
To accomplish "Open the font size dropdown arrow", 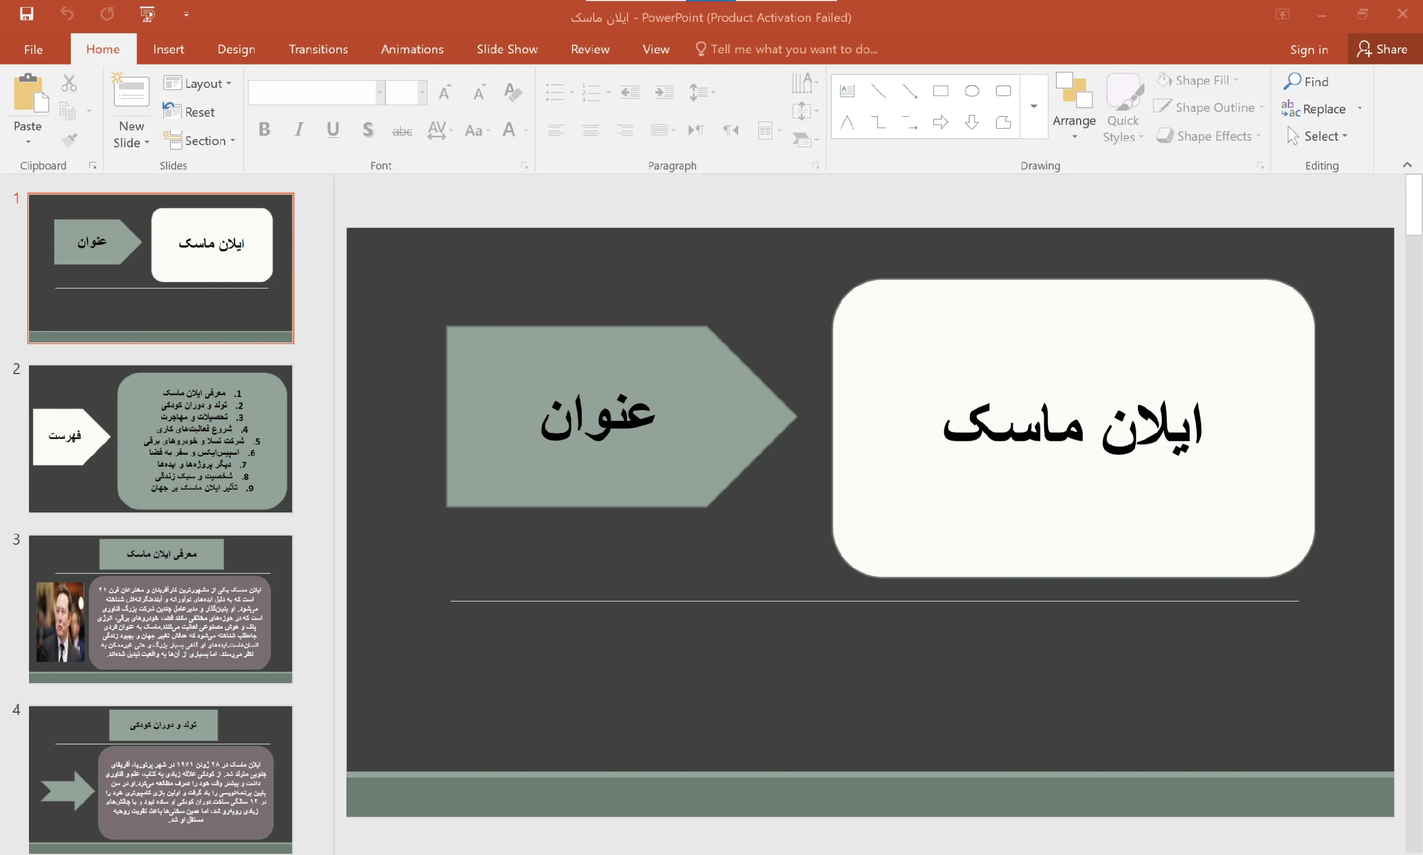I will pyautogui.click(x=422, y=92).
